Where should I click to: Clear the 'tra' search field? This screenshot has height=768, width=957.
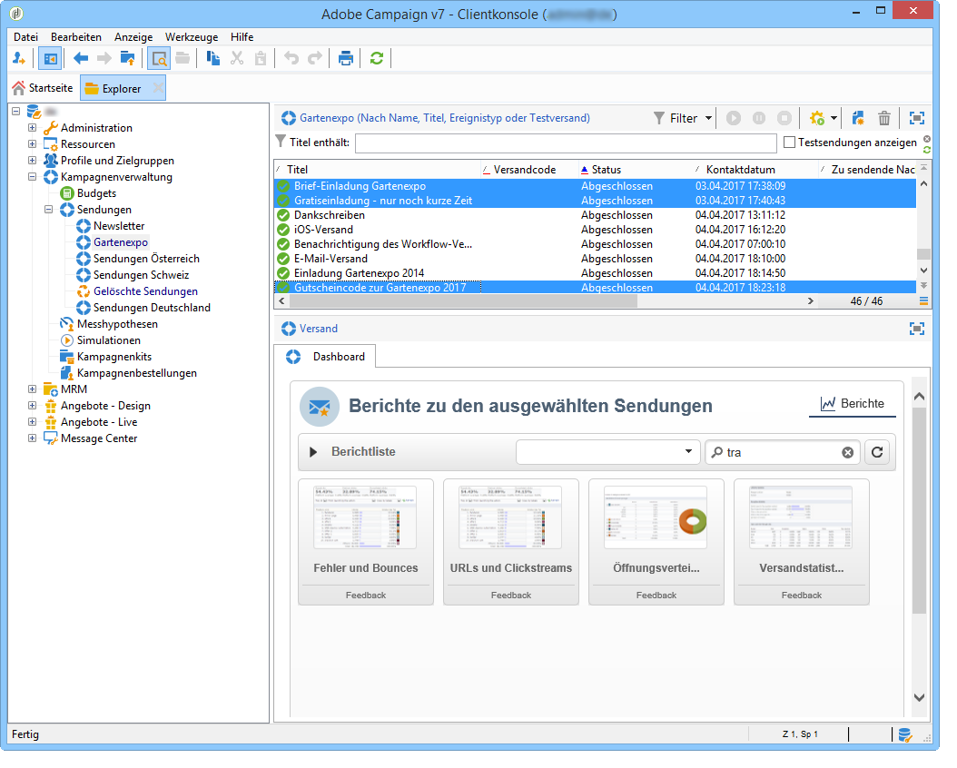click(x=848, y=453)
